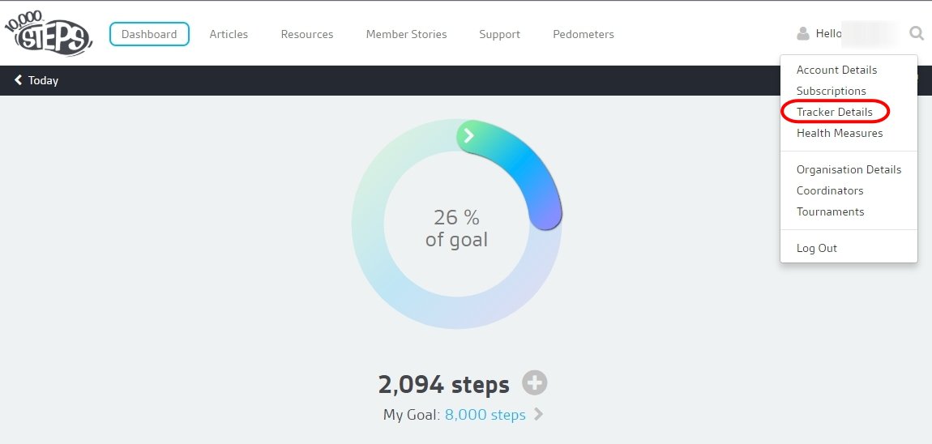The height and width of the screenshot is (444, 932).
Task: Add steps with the plus icon
Action: tap(534, 382)
